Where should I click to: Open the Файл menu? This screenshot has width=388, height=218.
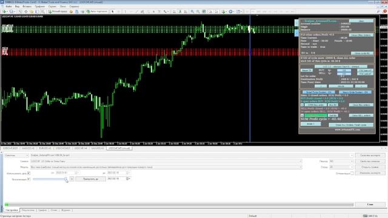[8, 7]
